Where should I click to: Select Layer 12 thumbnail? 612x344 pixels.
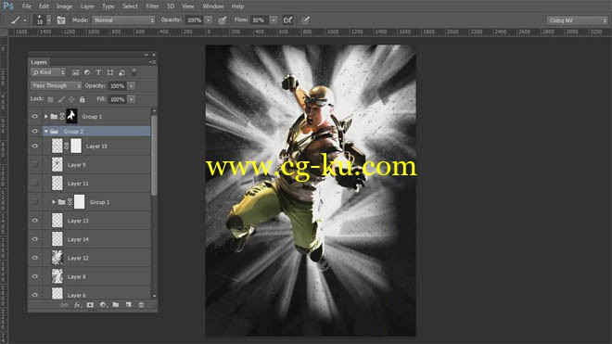[x=57, y=258]
